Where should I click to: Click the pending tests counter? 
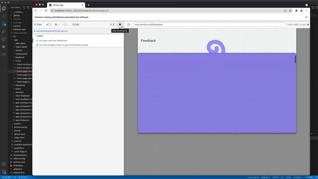[66, 24]
